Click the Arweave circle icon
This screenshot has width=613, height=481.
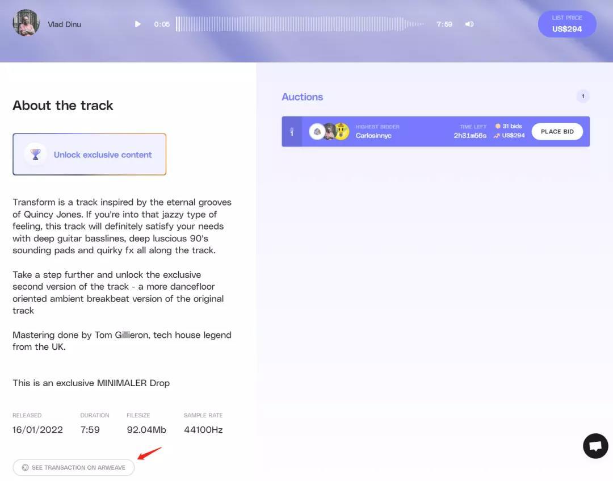click(25, 467)
